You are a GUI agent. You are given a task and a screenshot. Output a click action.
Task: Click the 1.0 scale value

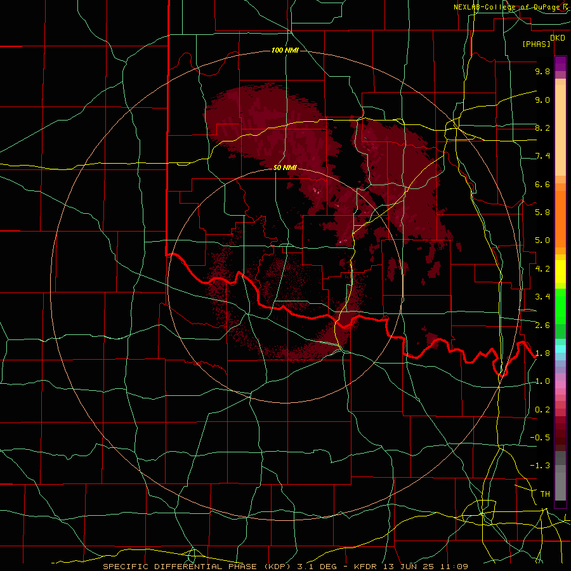542,381
